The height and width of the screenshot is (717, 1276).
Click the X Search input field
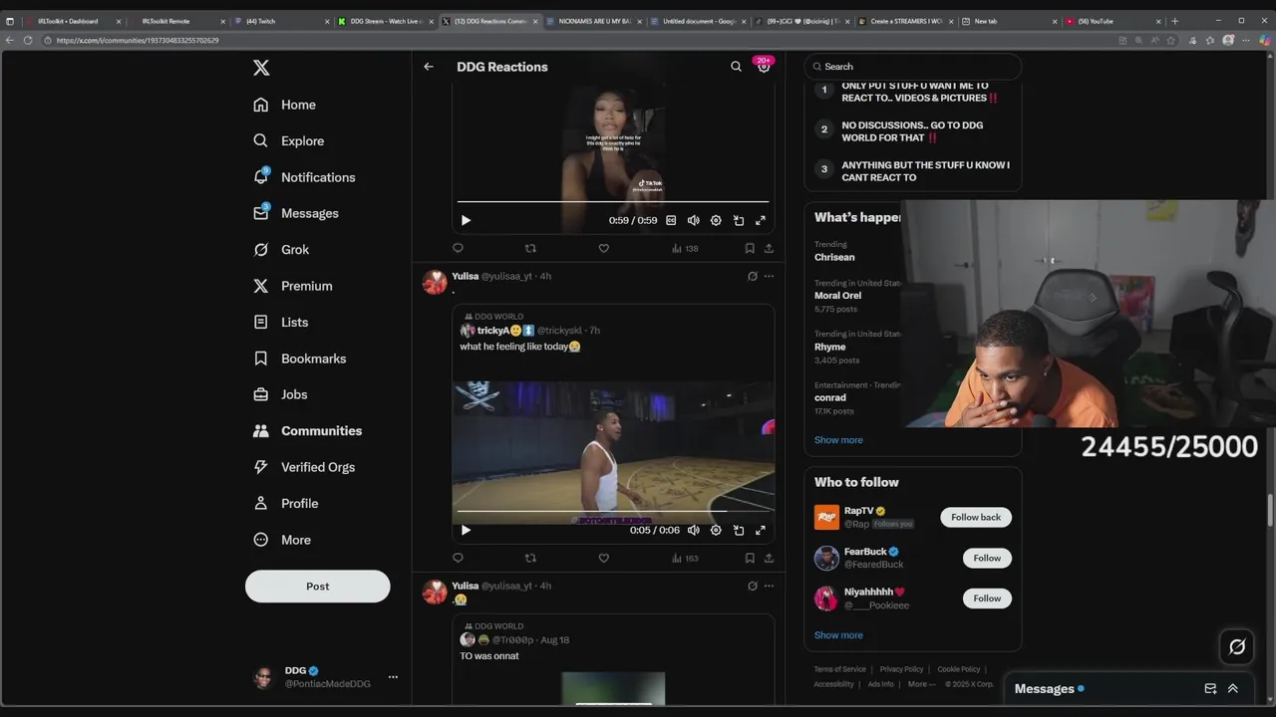[x=913, y=67]
